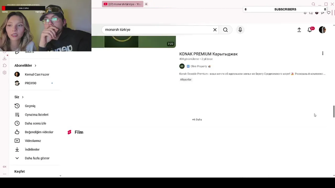This screenshot has width=335, height=188.
Task: Open the Beğendiğim videolar thumbs-up icon
Action: point(17,132)
